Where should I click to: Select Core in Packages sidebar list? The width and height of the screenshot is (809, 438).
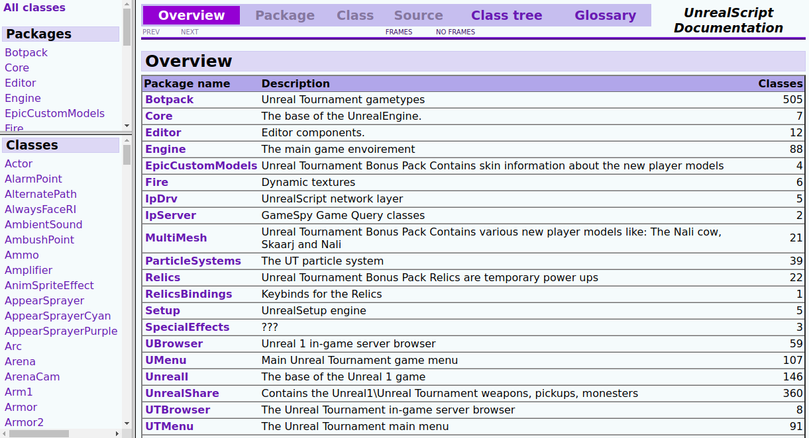point(17,68)
